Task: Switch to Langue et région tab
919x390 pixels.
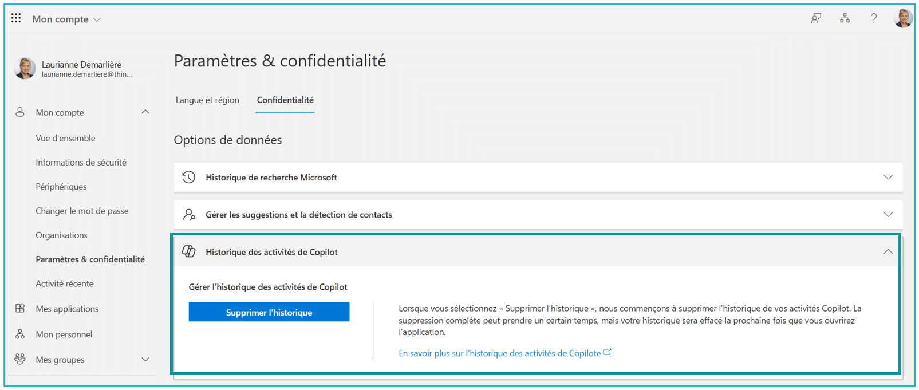Action: point(207,100)
